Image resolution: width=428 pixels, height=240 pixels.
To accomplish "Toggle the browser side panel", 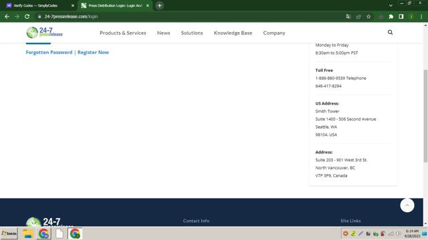I will tap(401, 17).
